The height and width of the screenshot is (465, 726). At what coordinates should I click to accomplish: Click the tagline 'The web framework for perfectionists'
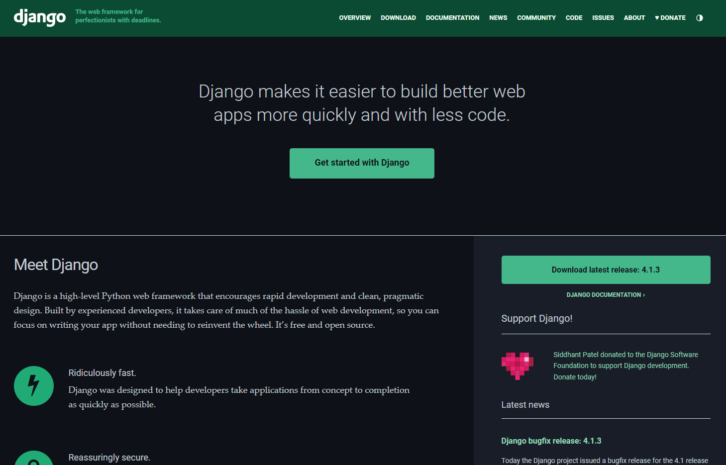[118, 15]
